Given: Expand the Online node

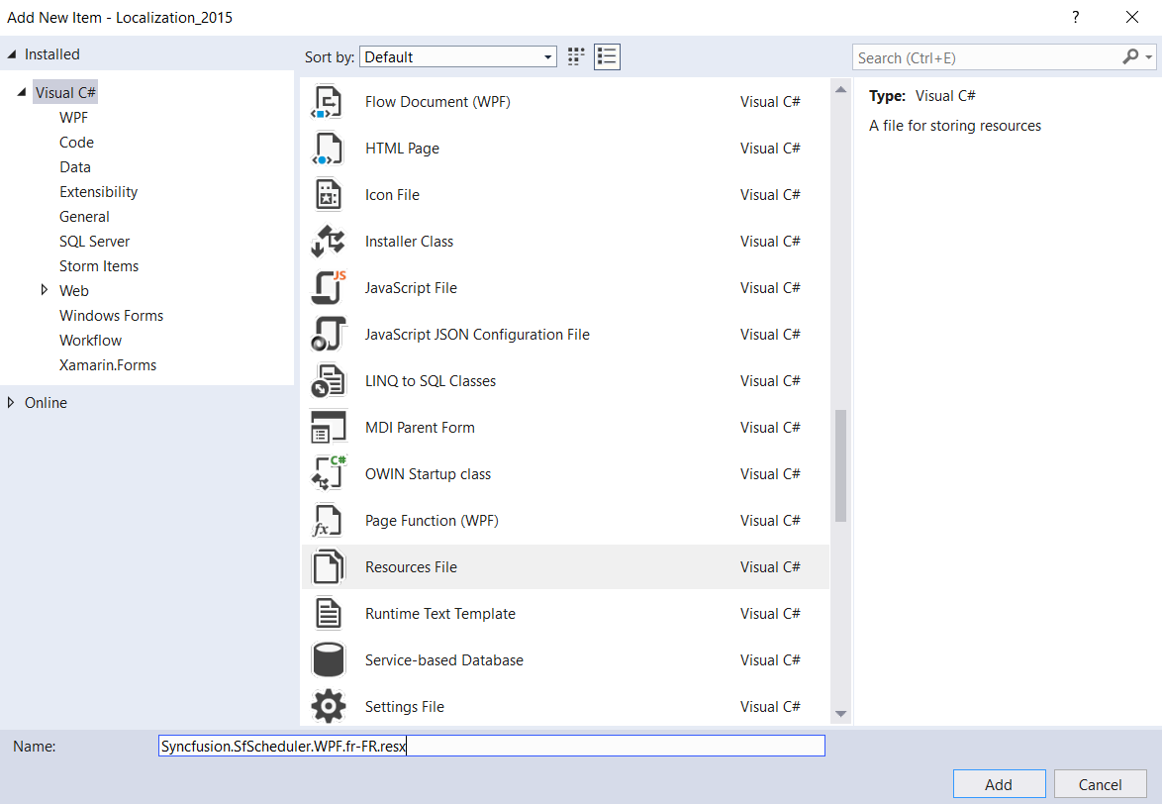Looking at the screenshot, I should click(10, 402).
